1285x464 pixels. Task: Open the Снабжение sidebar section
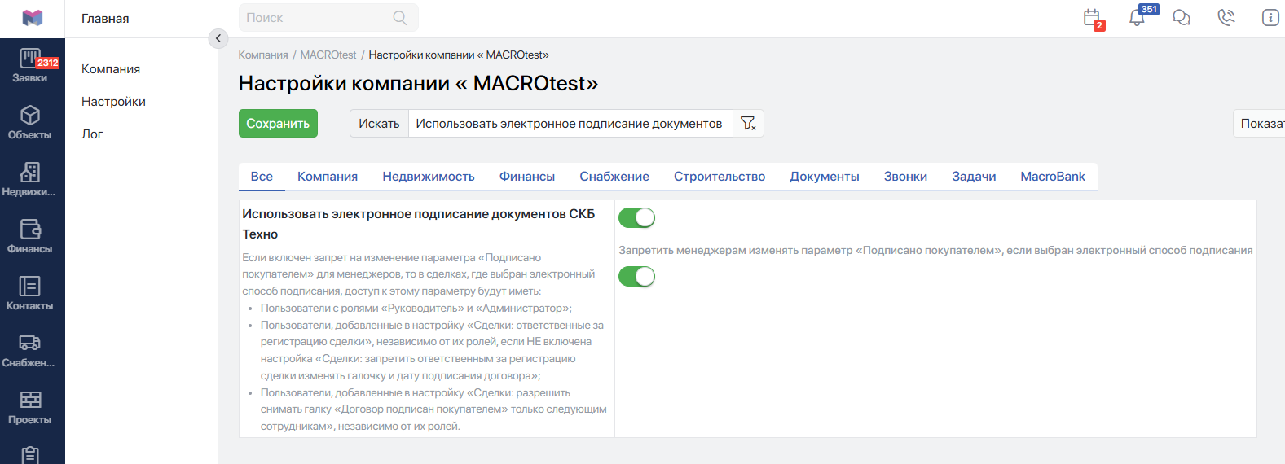pos(30,352)
